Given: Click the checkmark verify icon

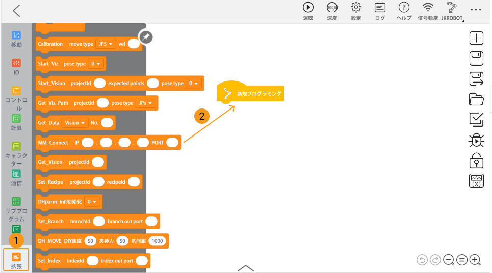Looking at the screenshot, I should coord(476,120).
